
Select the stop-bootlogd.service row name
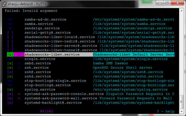[x=48, y=85]
